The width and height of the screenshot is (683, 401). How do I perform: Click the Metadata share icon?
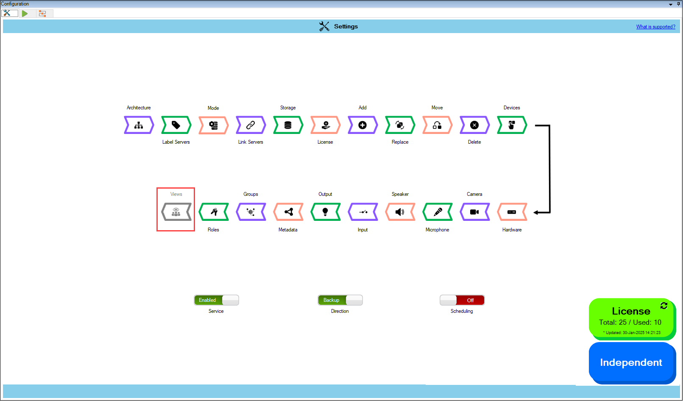tap(288, 212)
